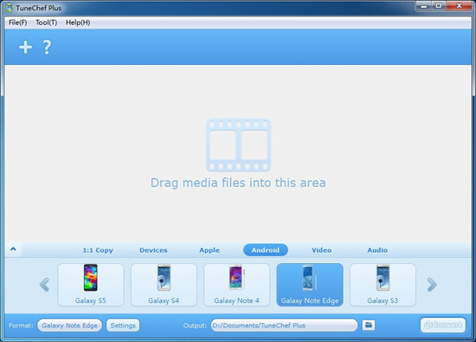Choose the Galaxy S3 device preset
The height and width of the screenshot is (342, 476).
[x=383, y=285]
